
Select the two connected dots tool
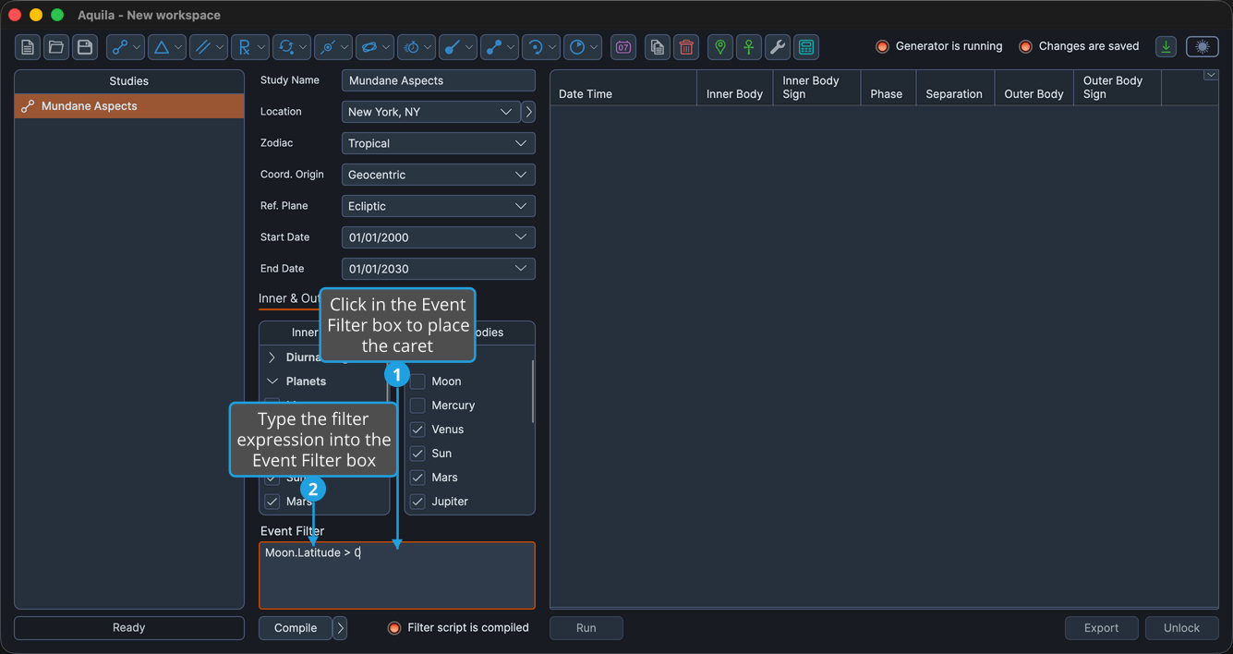(500, 47)
